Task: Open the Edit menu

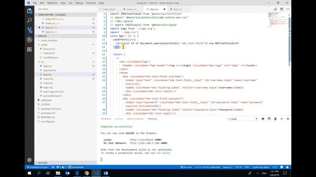Action: (42, 3)
